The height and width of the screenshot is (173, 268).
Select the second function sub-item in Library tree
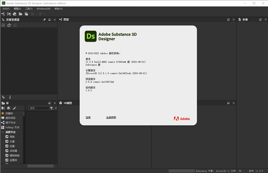click(x=12, y=141)
